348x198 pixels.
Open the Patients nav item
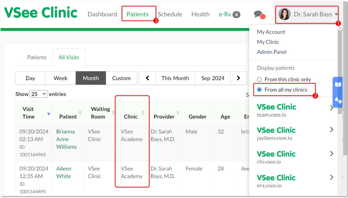point(137,14)
